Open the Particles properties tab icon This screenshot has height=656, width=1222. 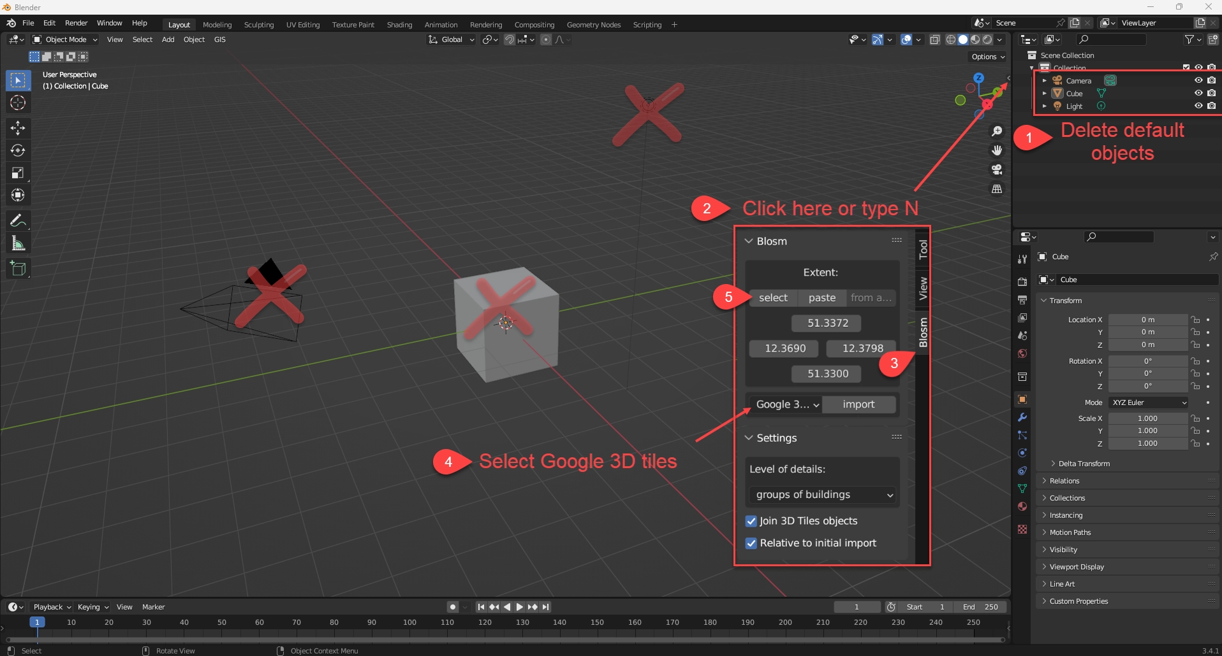1022,436
